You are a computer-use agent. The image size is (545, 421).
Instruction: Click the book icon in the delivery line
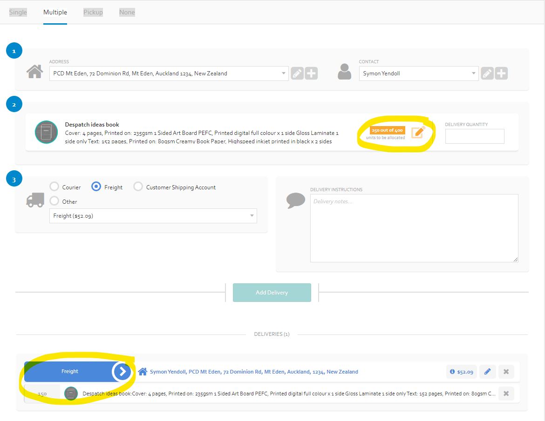pos(71,394)
